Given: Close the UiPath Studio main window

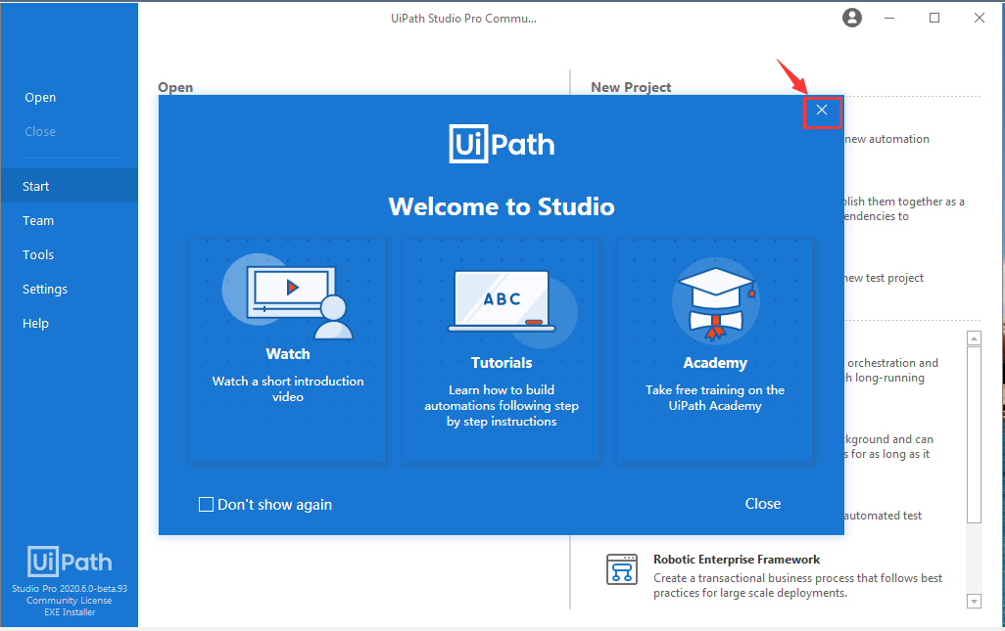Looking at the screenshot, I should coord(980,18).
